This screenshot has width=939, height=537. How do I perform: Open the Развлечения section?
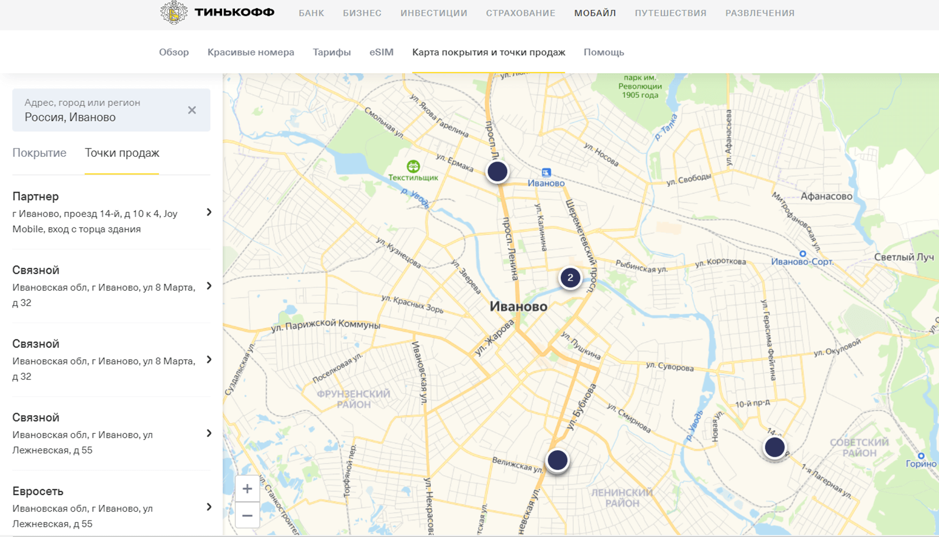click(x=760, y=13)
